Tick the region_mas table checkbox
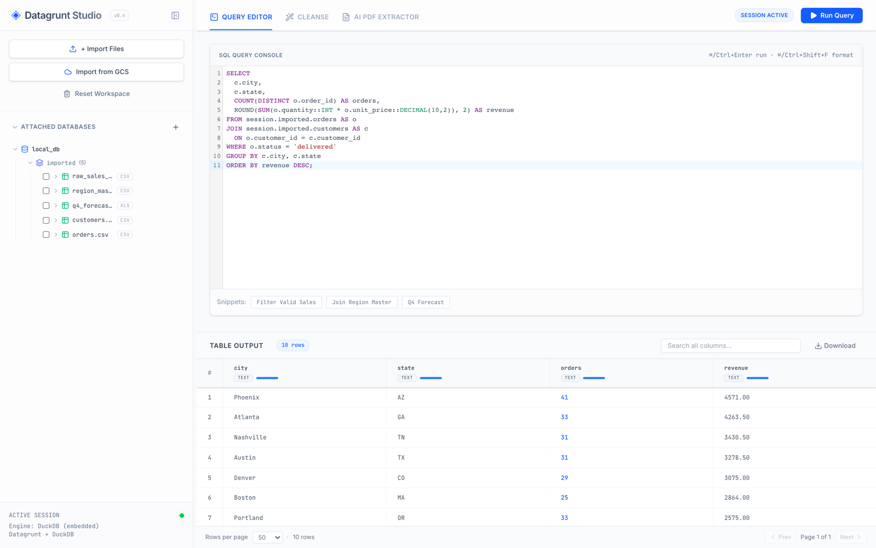 point(46,191)
